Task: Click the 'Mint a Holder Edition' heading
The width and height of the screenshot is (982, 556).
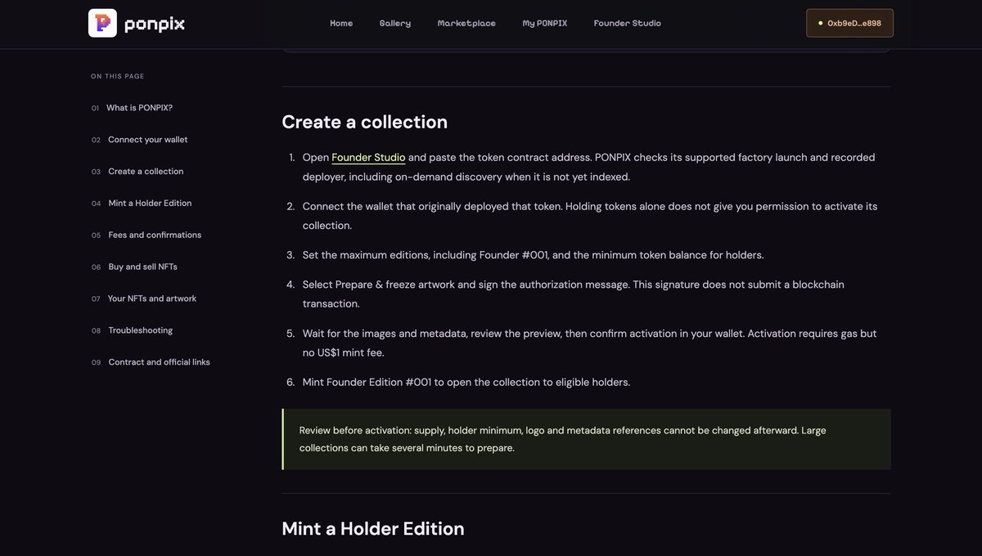Action: coord(373,529)
